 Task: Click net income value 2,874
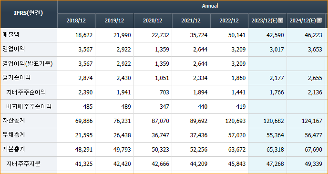point(85,78)
